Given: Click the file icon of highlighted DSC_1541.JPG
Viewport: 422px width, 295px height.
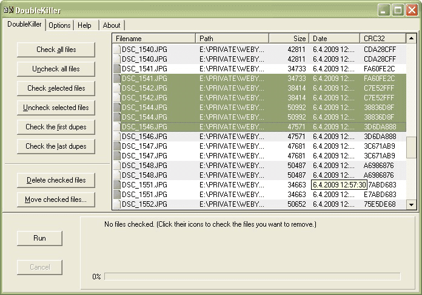Looking at the screenshot, I should (117, 79).
